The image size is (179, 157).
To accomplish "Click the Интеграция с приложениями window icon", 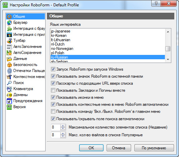I will 9,35.
